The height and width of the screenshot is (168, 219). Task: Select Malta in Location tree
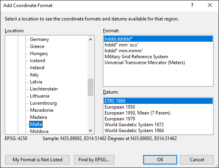coord(36,124)
